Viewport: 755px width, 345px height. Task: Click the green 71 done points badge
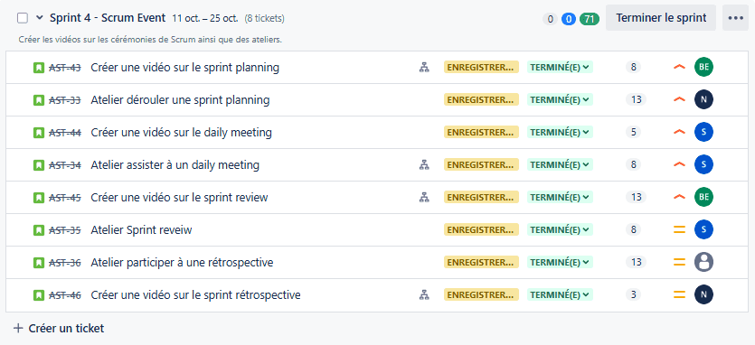click(589, 19)
